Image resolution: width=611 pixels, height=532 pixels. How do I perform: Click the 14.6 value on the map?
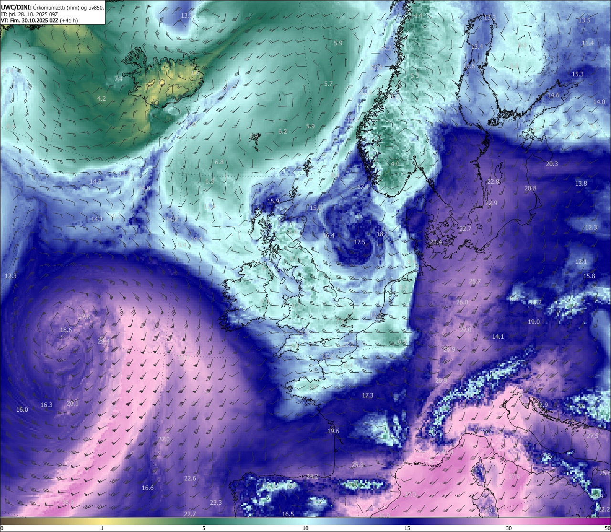tap(553, 95)
